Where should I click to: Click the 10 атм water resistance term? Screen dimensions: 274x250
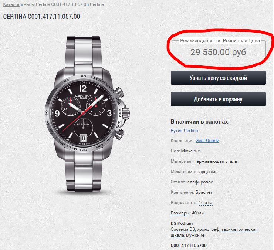point(206,203)
